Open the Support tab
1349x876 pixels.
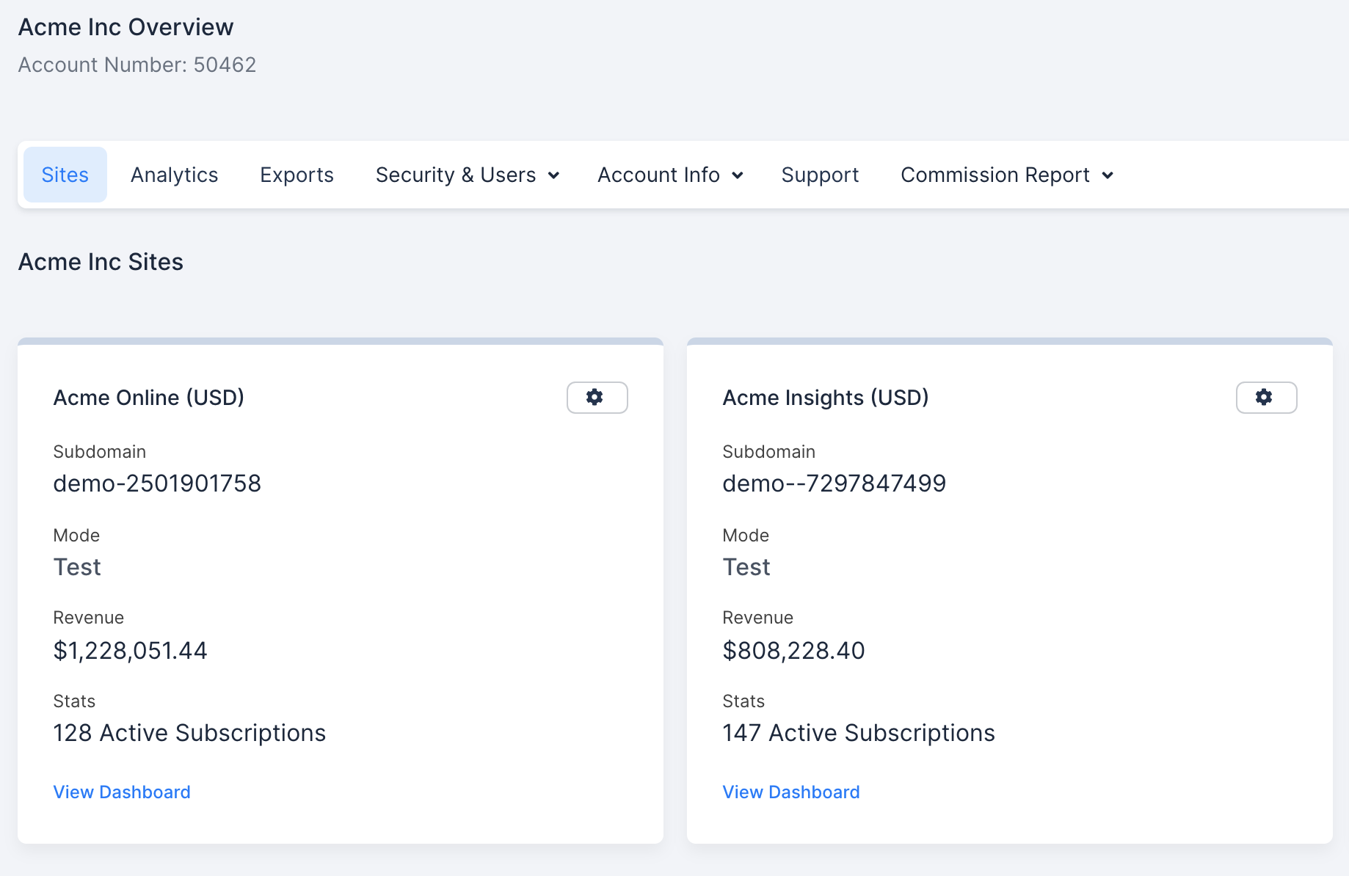[820, 175]
